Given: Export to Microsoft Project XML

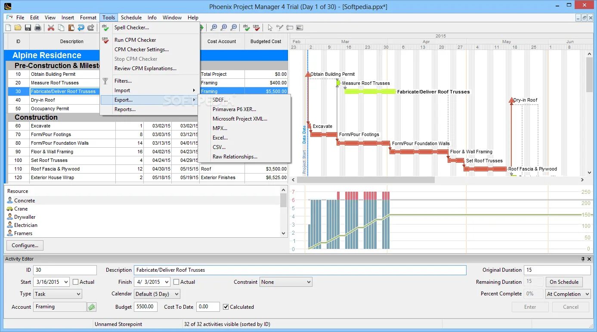Looking at the screenshot, I should (244, 119).
